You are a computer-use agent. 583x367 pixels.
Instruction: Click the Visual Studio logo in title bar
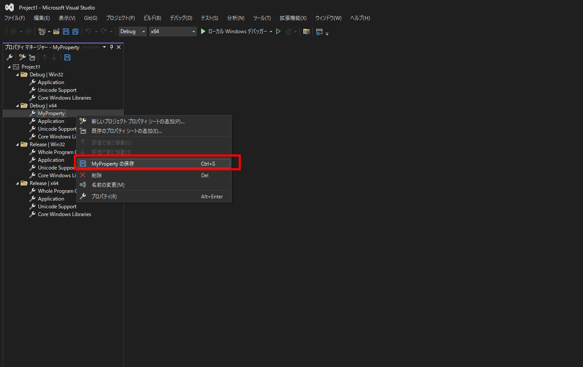[x=9, y=7]
